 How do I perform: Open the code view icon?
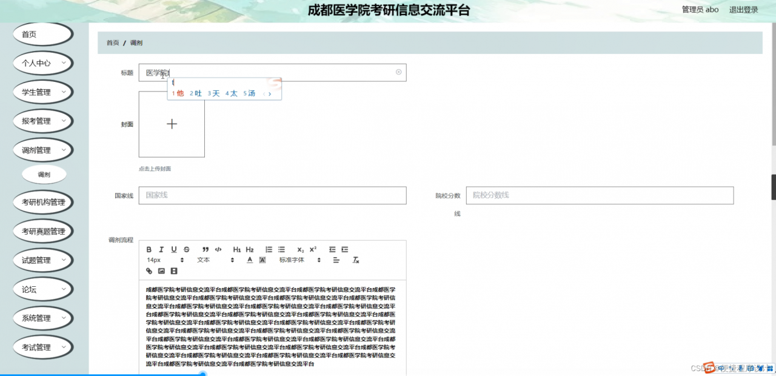pyautogui.click(x=219, y=249)
